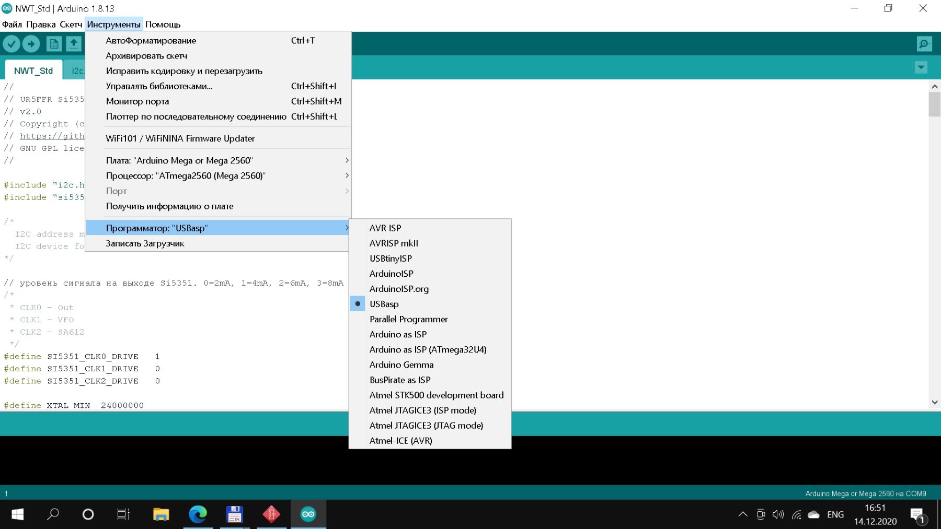The height and width of the screenshot is (529, 941).
Task: Select AVRISP mkII programmer
Action: [x=430, y=243]
